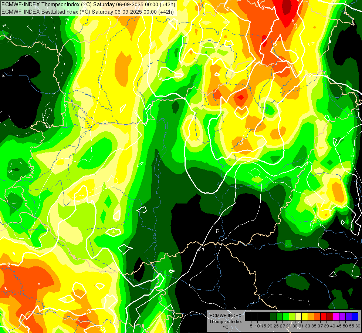Select the yellow-green 29–30 legend swatch
This screenshot has width=362, height=333.
point(292,316)
